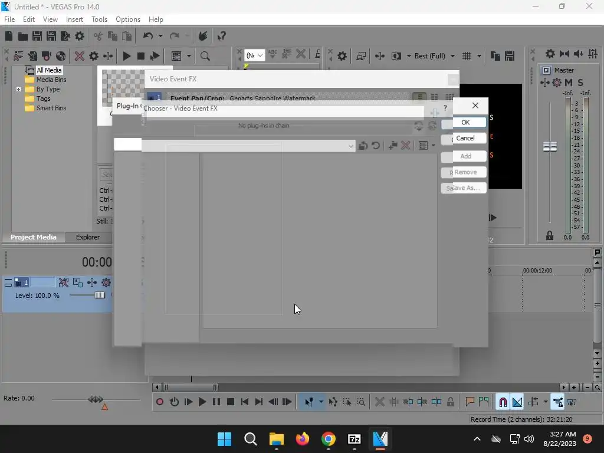
Task: Toggle Lock Envelopes to Events icon
Action: click(558, 402)
